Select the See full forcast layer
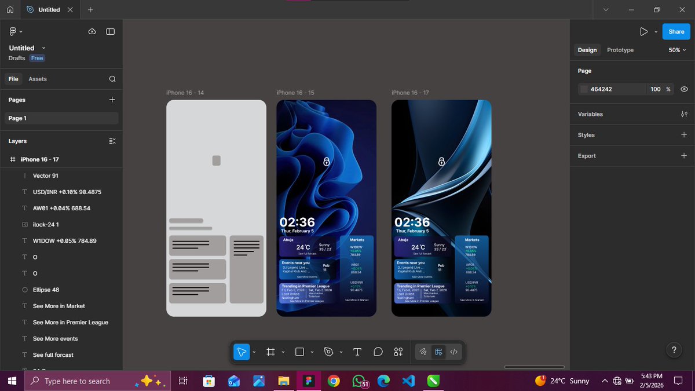This screenshot has width=695, height=391. click(61, 355)
